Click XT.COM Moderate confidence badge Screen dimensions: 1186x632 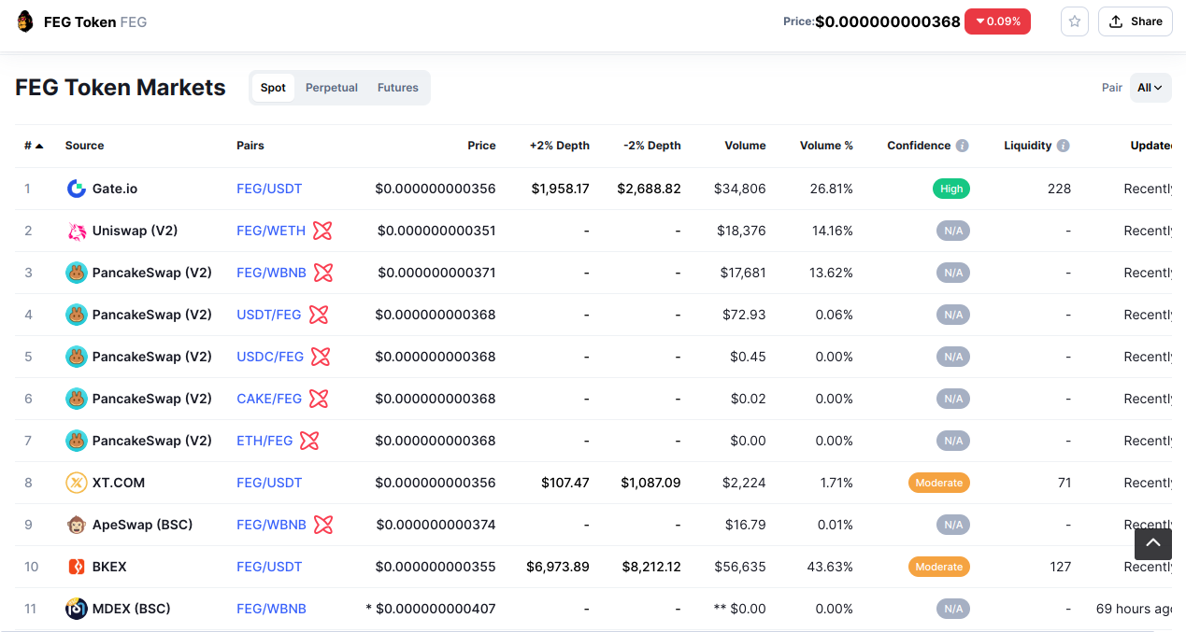coord(939,483)
